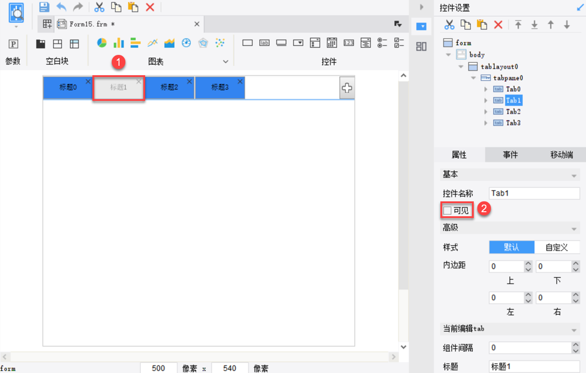Screen dimensions: 586x373
Task: Paste using top toolbar clipboard icon
Action: click(x=133, y=7)
